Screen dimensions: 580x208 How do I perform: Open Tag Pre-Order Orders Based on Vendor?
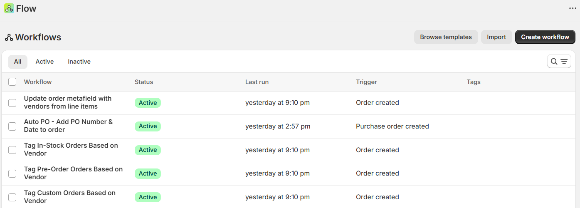73,173
